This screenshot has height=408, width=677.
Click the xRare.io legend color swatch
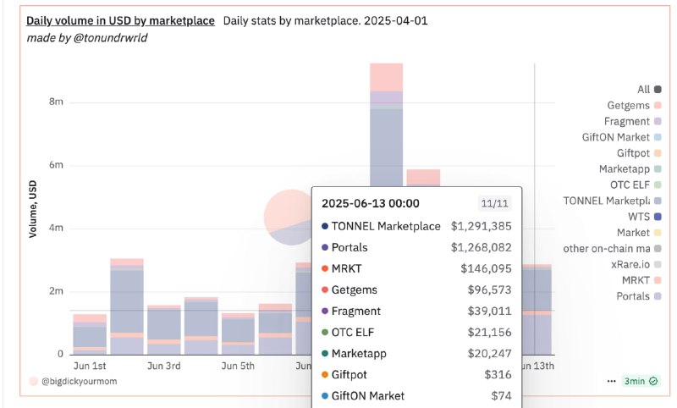pos(658,265)
